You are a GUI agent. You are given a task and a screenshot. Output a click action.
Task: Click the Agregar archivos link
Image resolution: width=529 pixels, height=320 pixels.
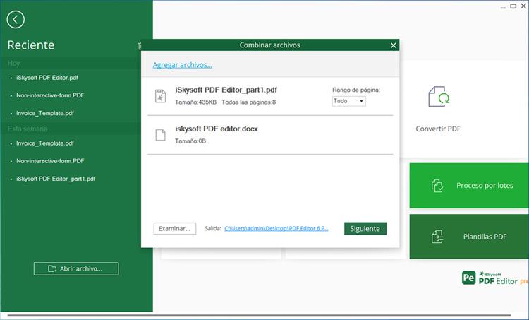coord(182,65)
